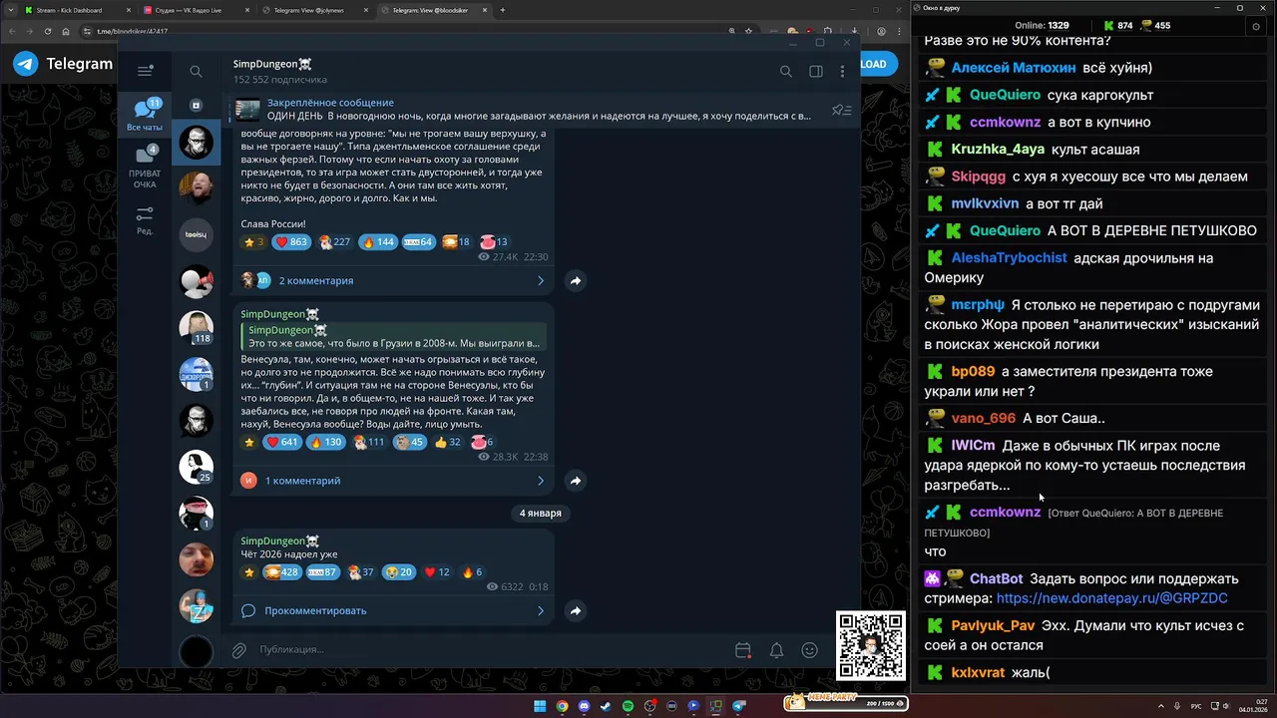Click the Meme Party progress bar widget

(845, 702)
